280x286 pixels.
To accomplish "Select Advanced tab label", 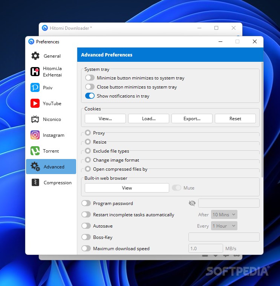I will (54, 167).
